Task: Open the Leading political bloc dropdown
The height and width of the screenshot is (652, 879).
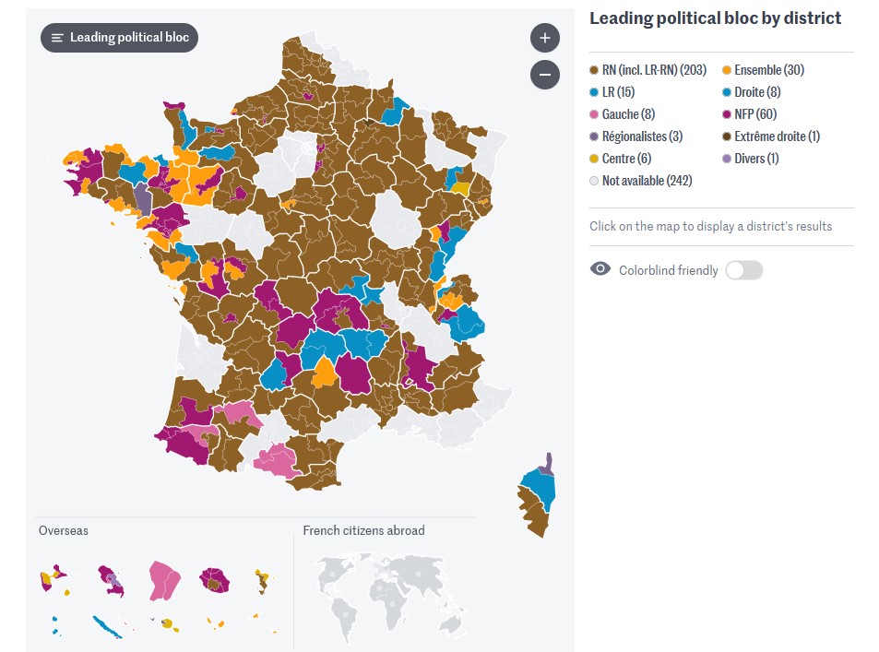Action: (x=119, y=38)
